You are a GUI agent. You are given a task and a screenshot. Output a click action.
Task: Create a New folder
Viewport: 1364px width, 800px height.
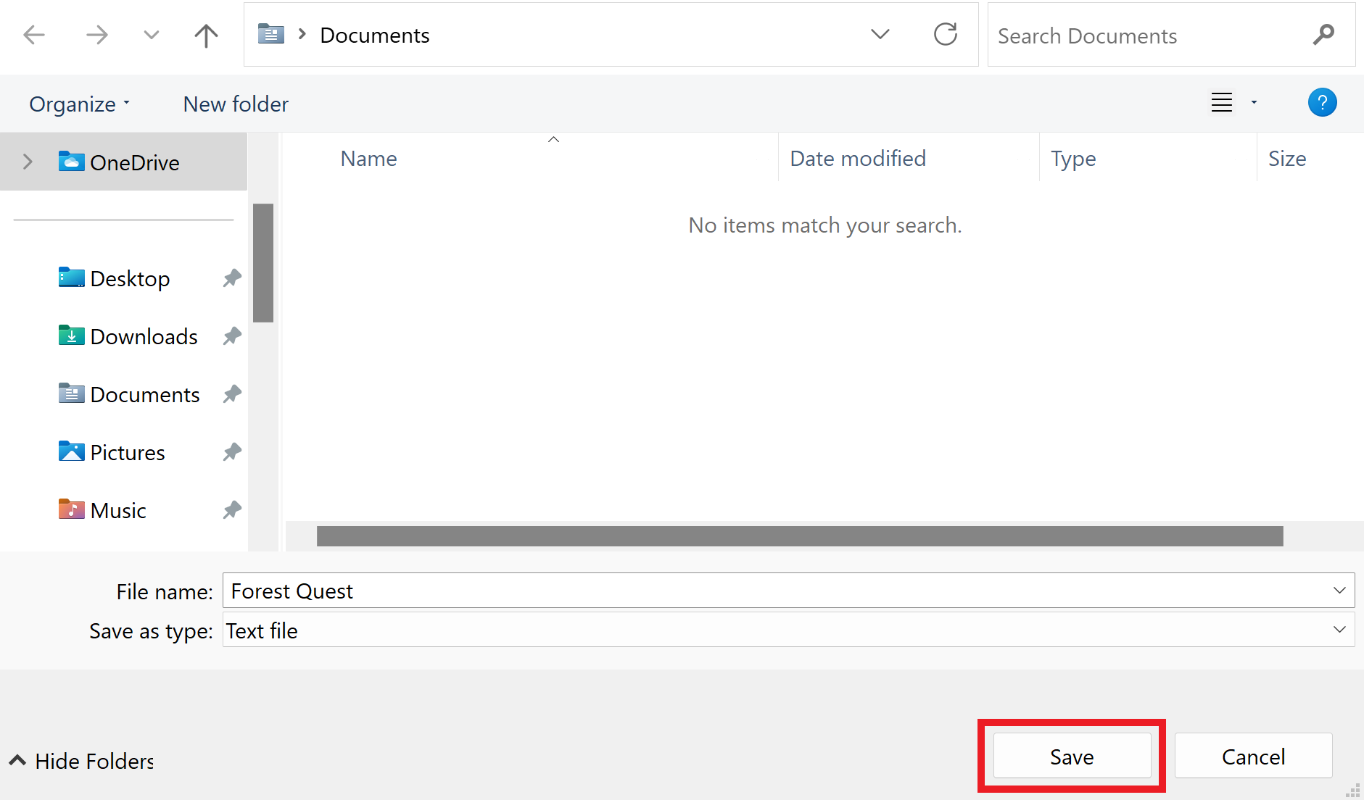[x=235, y=104]
